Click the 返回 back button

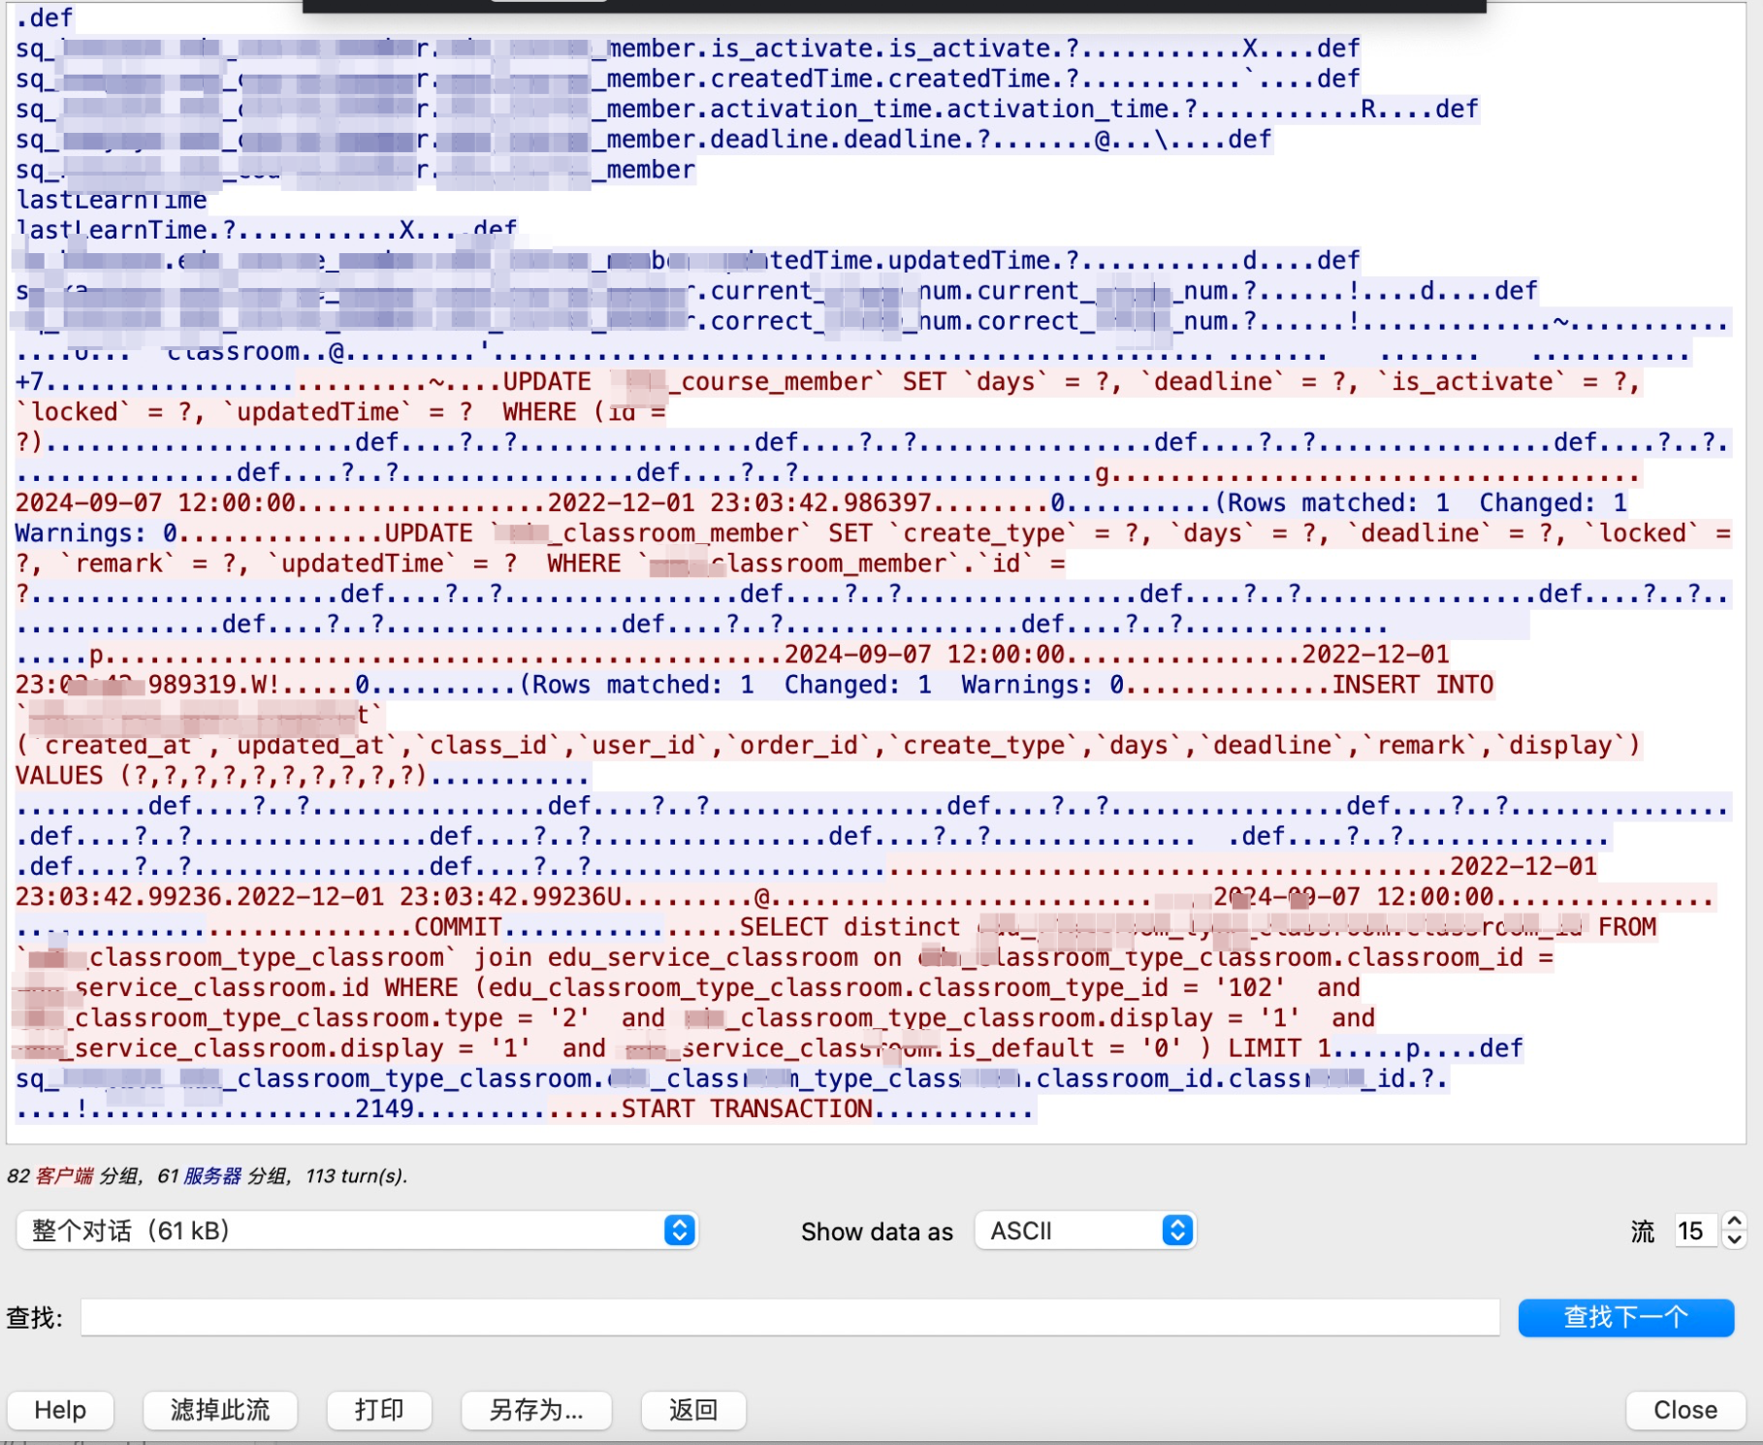[693, 1409]
